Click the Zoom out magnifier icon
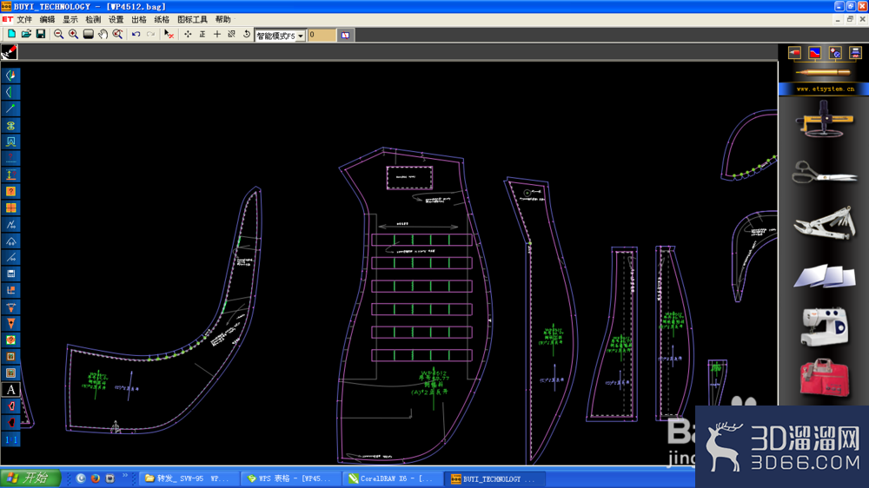Screen dimensions: 869x488 58,35
